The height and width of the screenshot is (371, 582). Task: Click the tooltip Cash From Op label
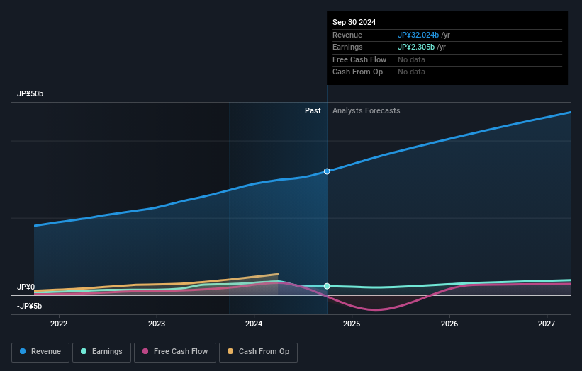tap(357, 72)
